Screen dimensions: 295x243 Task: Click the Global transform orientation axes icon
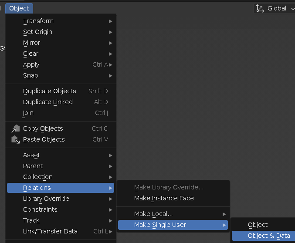pos(260,8)
